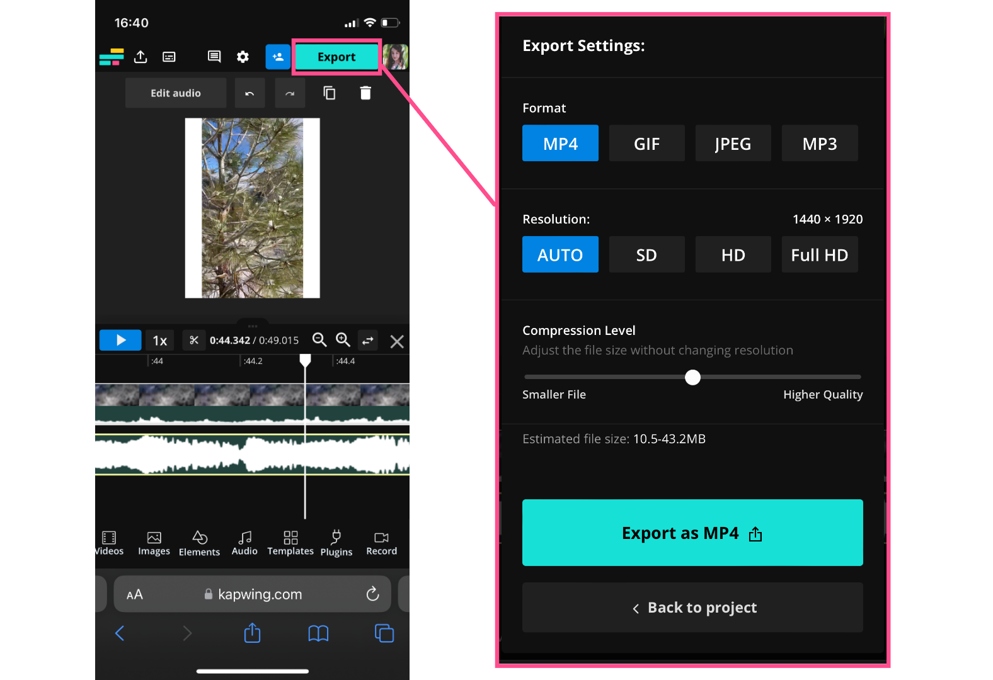This screenshot has width=993, height=680.
Task: Open Safari share sheet icon
Action: 252,632
